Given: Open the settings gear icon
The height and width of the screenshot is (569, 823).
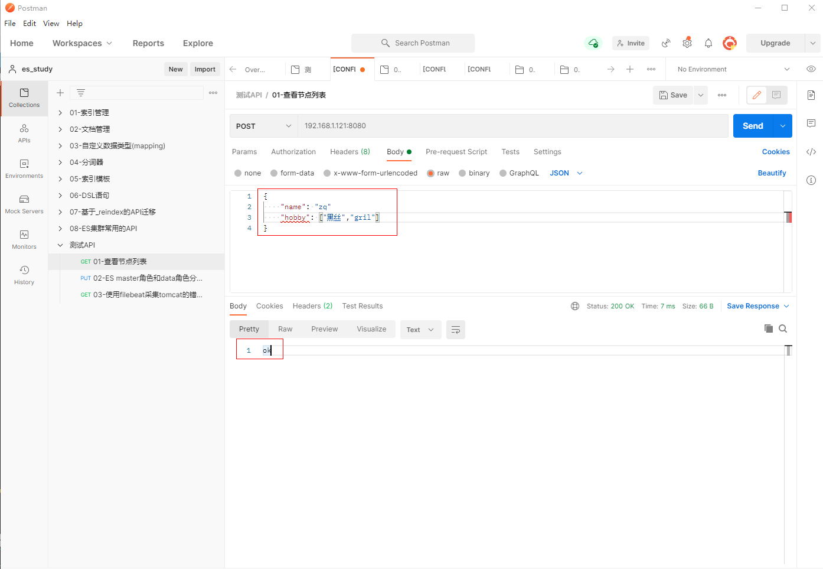Looking at the screenshot, I should 687,43.
